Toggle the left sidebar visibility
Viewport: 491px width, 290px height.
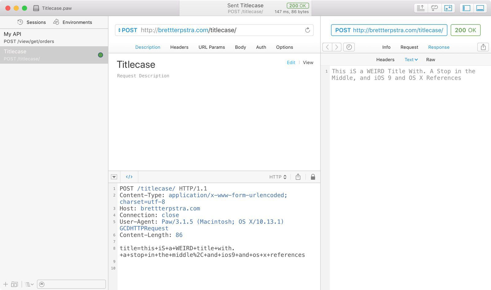pyautogui.click(x=466, y=8)
